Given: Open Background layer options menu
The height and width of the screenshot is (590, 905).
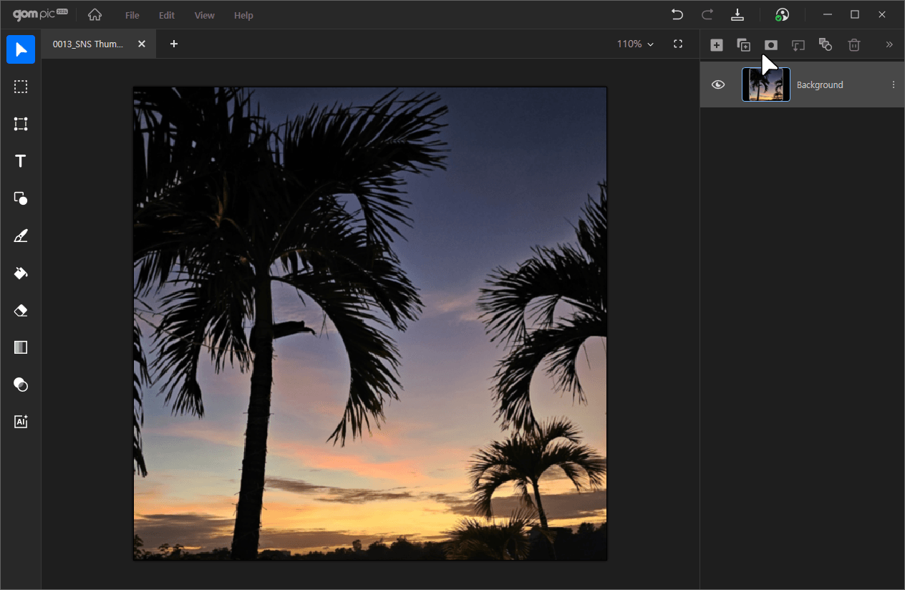Looking at the screenshot, I should [x=893, y=84].
